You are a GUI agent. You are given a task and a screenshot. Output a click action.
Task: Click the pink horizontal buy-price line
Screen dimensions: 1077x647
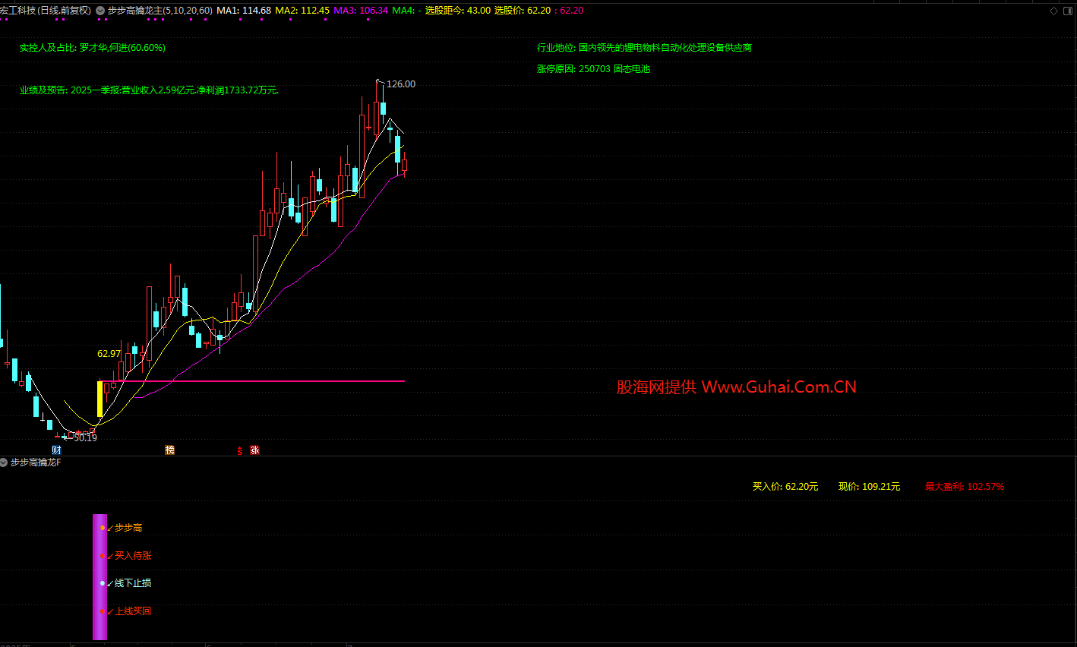click(x=254, y=381)
